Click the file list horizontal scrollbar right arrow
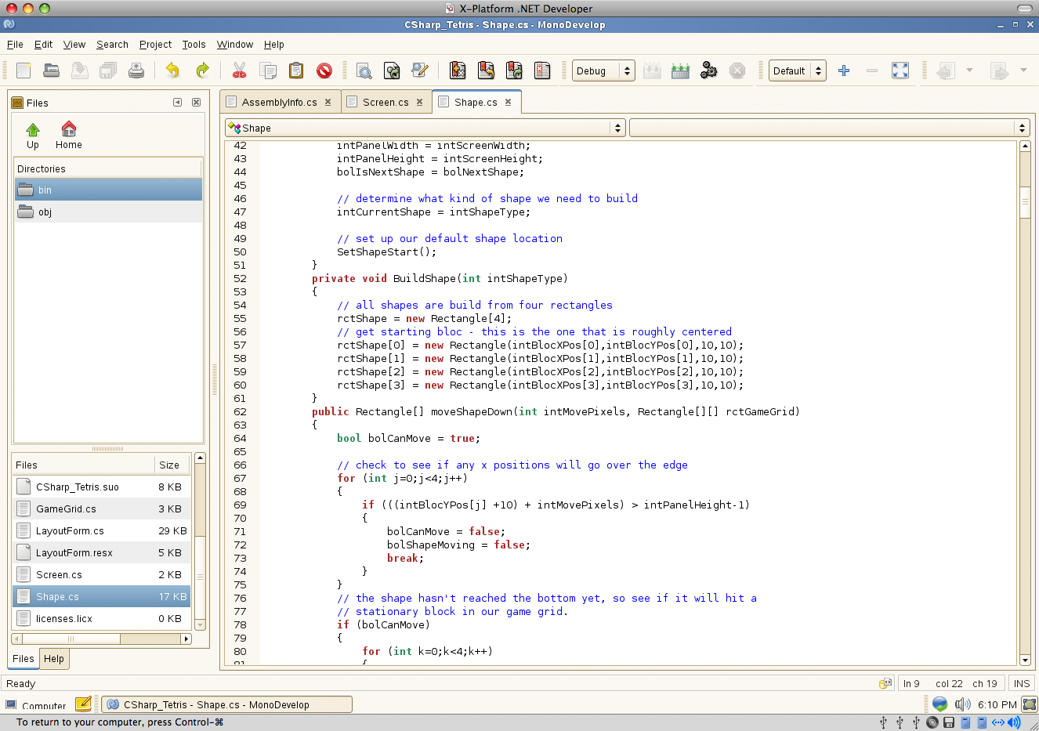The height and width of the screenshot is (731, 1039). tap(186, 639)
